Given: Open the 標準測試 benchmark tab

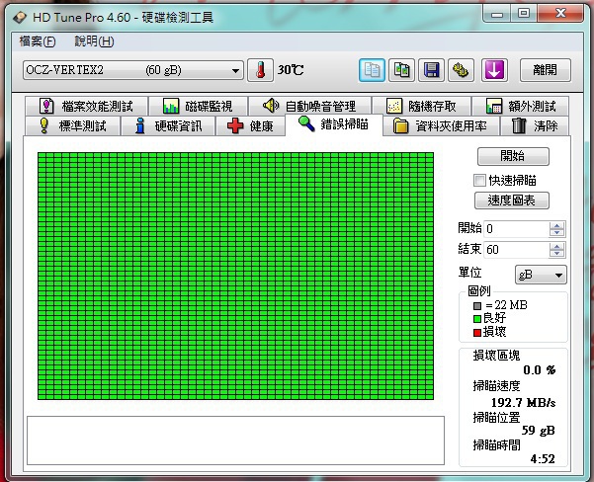Looking at the screenshot, I should [x=74, y=126].
